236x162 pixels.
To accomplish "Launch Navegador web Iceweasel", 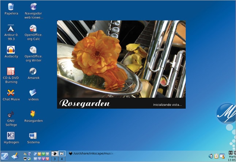I will (x=33, y=11).
